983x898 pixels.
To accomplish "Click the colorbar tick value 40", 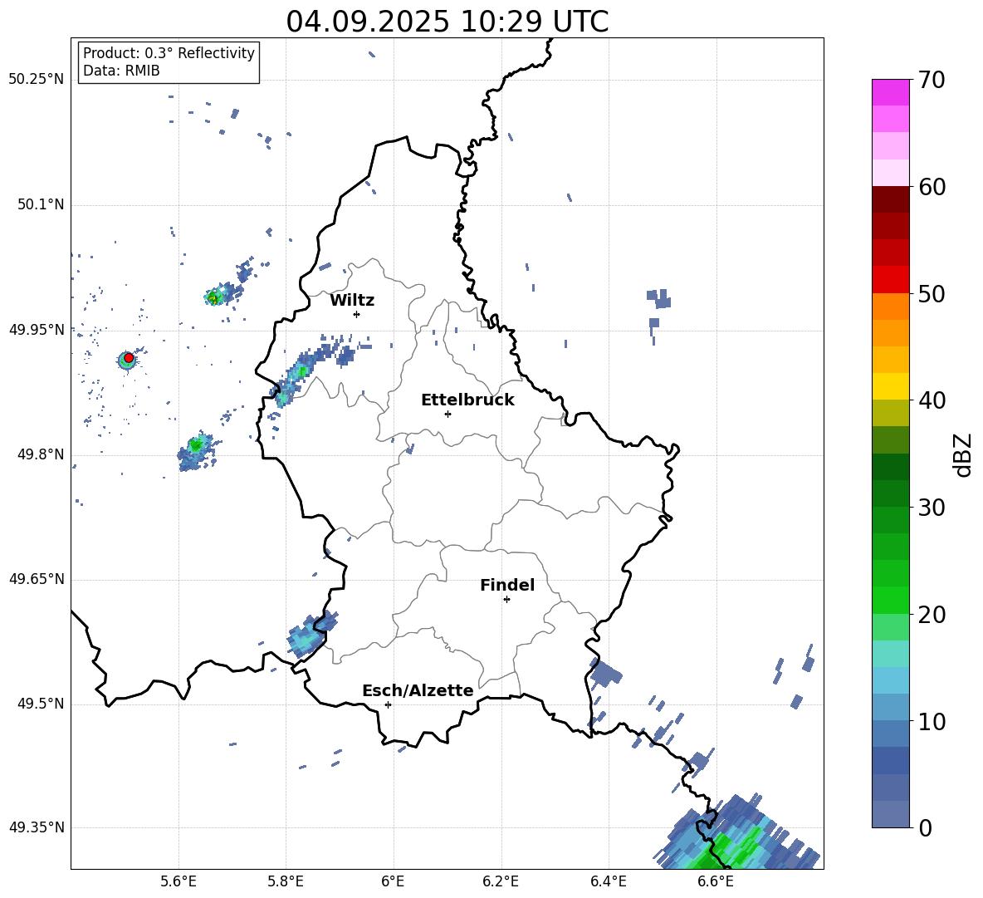I will coord(932,400).
